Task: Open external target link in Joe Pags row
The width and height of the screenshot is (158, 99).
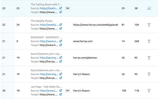Action: [61, 94]
